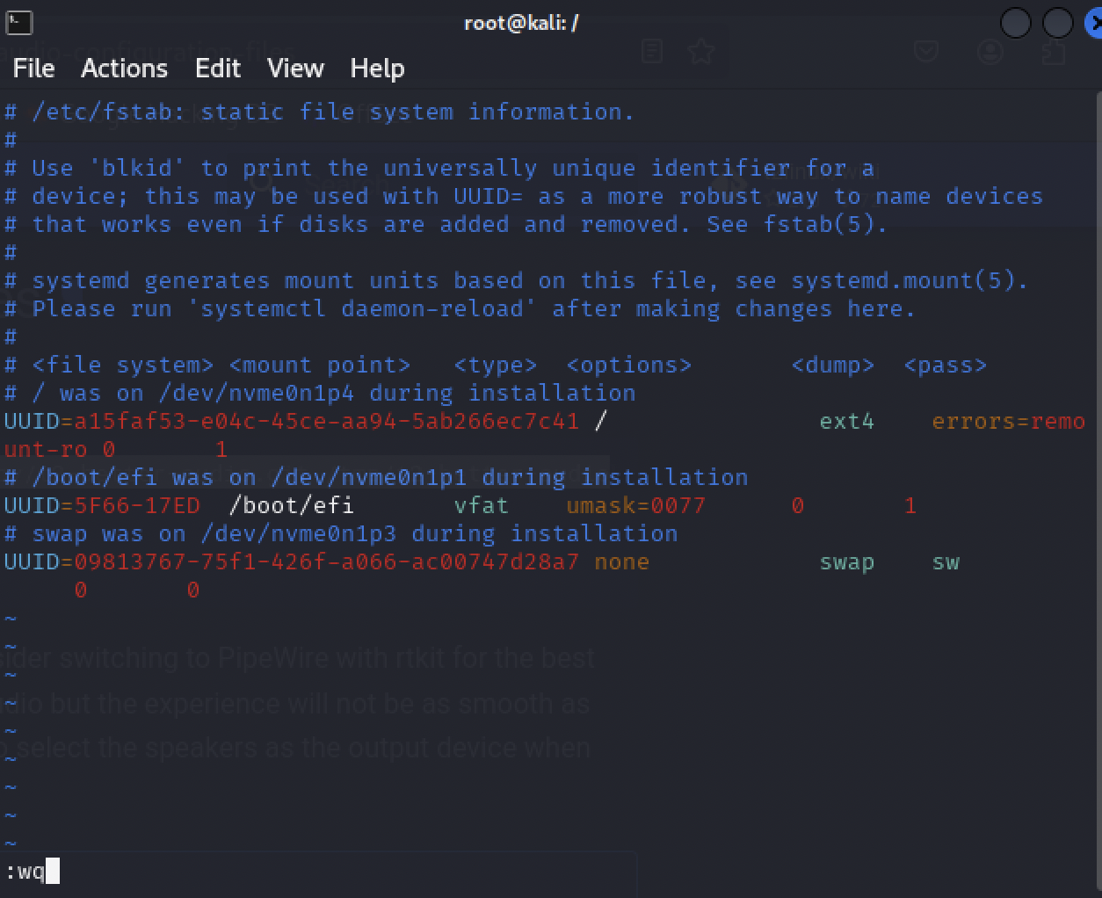Open the File menu
Image resolution: width=1102 pixels, height=898 pixels.
pos(33,69)
